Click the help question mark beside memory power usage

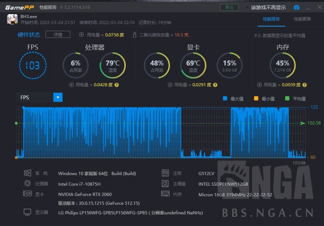click(x=305, y=85)
